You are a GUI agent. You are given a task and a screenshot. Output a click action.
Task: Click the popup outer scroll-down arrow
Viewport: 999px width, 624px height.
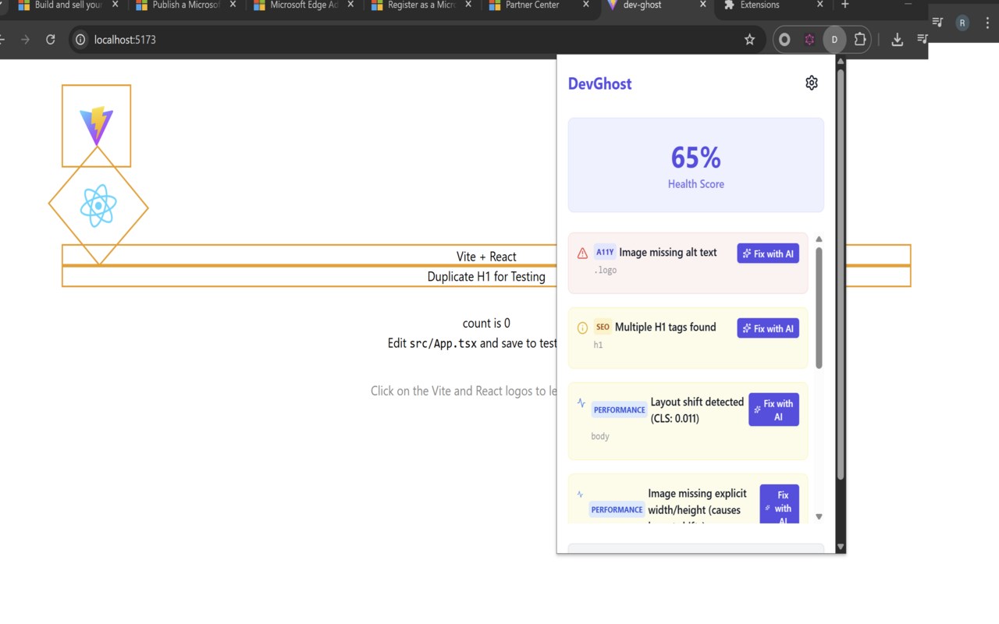841,547
